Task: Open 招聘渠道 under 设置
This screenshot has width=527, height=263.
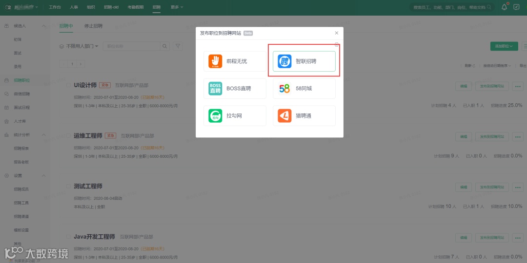Action: click(21, 216)
